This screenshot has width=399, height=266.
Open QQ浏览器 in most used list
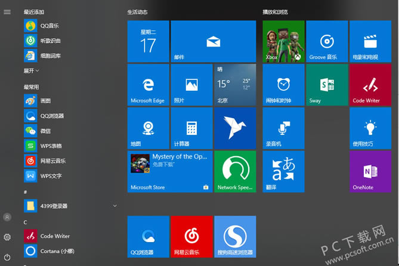coord(44,116)
